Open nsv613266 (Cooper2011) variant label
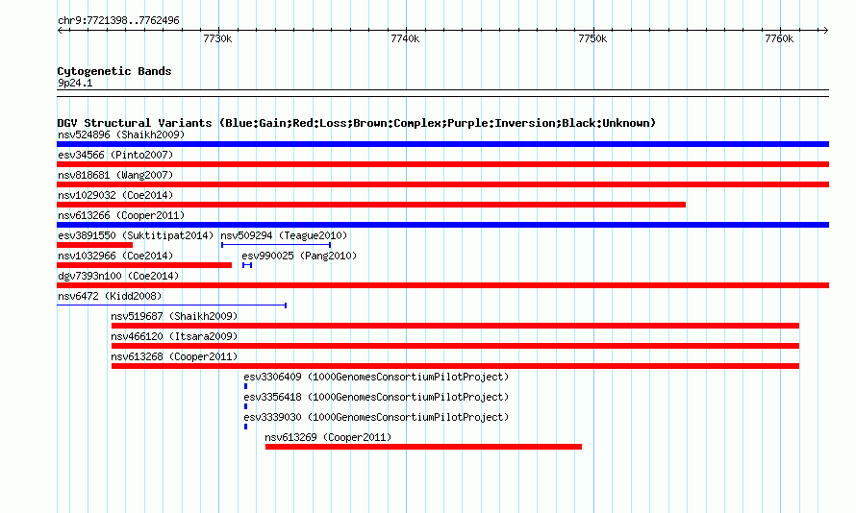This screenshot has width=856, height=513. tap(121, 215)
